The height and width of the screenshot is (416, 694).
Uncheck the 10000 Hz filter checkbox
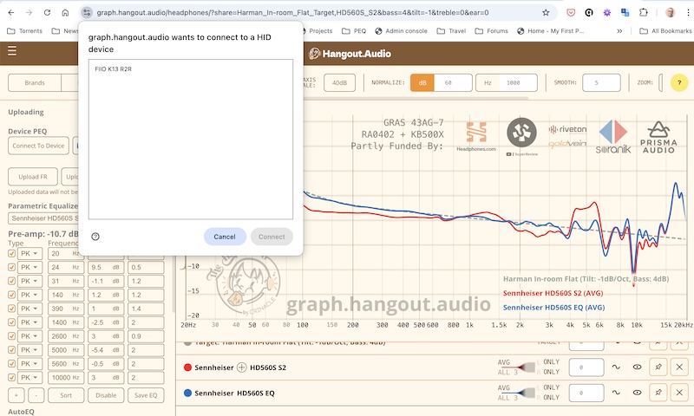point(11,378)
